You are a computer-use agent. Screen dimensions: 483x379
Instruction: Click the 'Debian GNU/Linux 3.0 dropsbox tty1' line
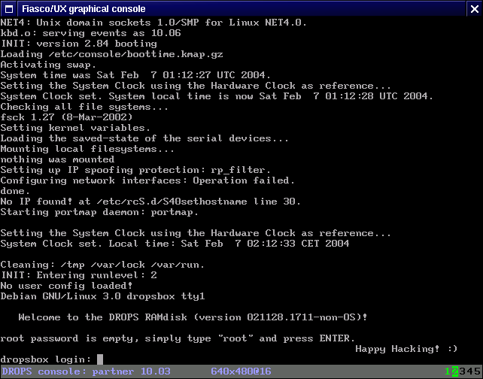click(102, 296)
